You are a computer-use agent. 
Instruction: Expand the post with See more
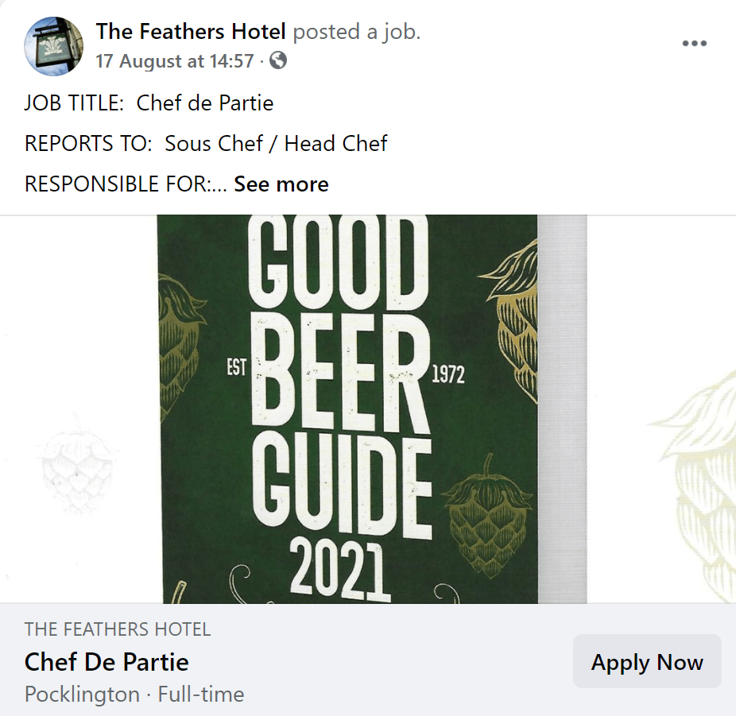tap(281, 184)
